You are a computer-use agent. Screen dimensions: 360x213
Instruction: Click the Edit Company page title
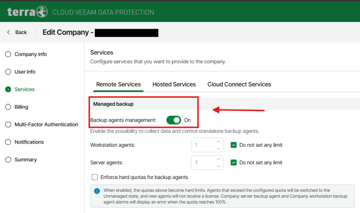pyautogui.click(x=68, y=32)
